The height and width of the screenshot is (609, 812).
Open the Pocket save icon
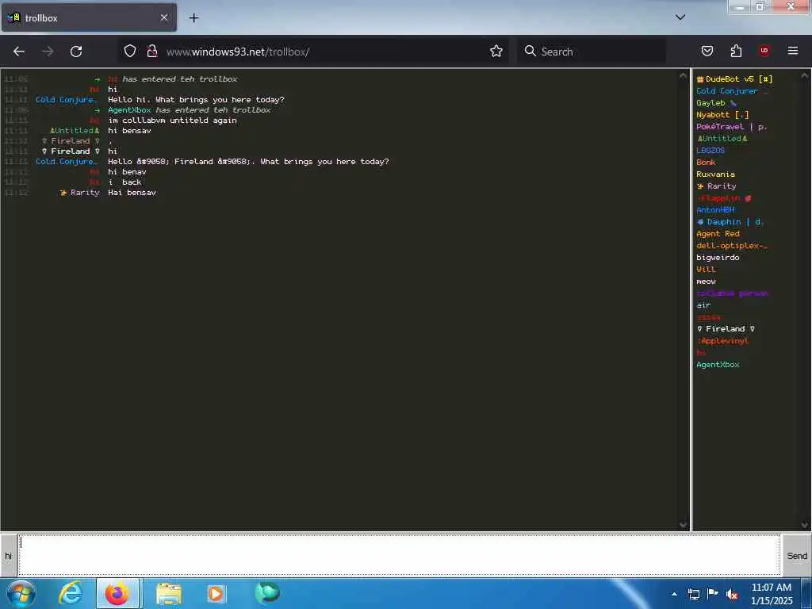707,51
